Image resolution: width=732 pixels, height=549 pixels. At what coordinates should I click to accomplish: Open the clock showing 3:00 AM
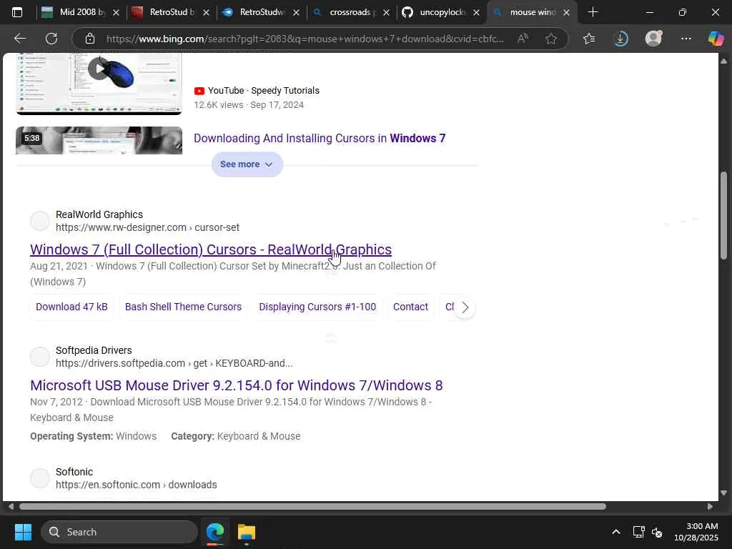[x=696, y=532]
